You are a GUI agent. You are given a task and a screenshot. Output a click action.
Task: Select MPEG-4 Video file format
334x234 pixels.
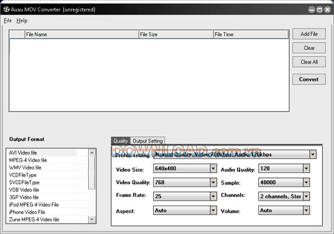47,160
